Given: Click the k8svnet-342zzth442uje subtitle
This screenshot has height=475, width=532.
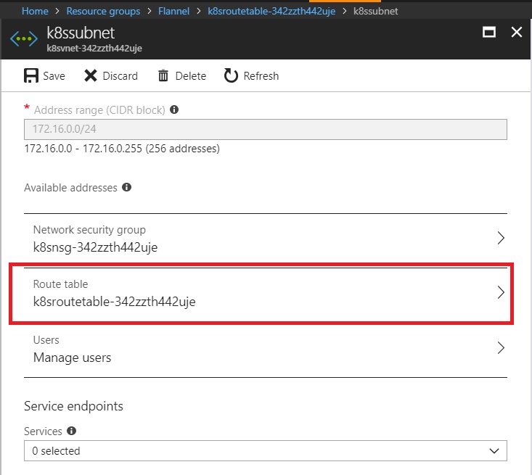Looking at the screenshot, I should 94,48.
